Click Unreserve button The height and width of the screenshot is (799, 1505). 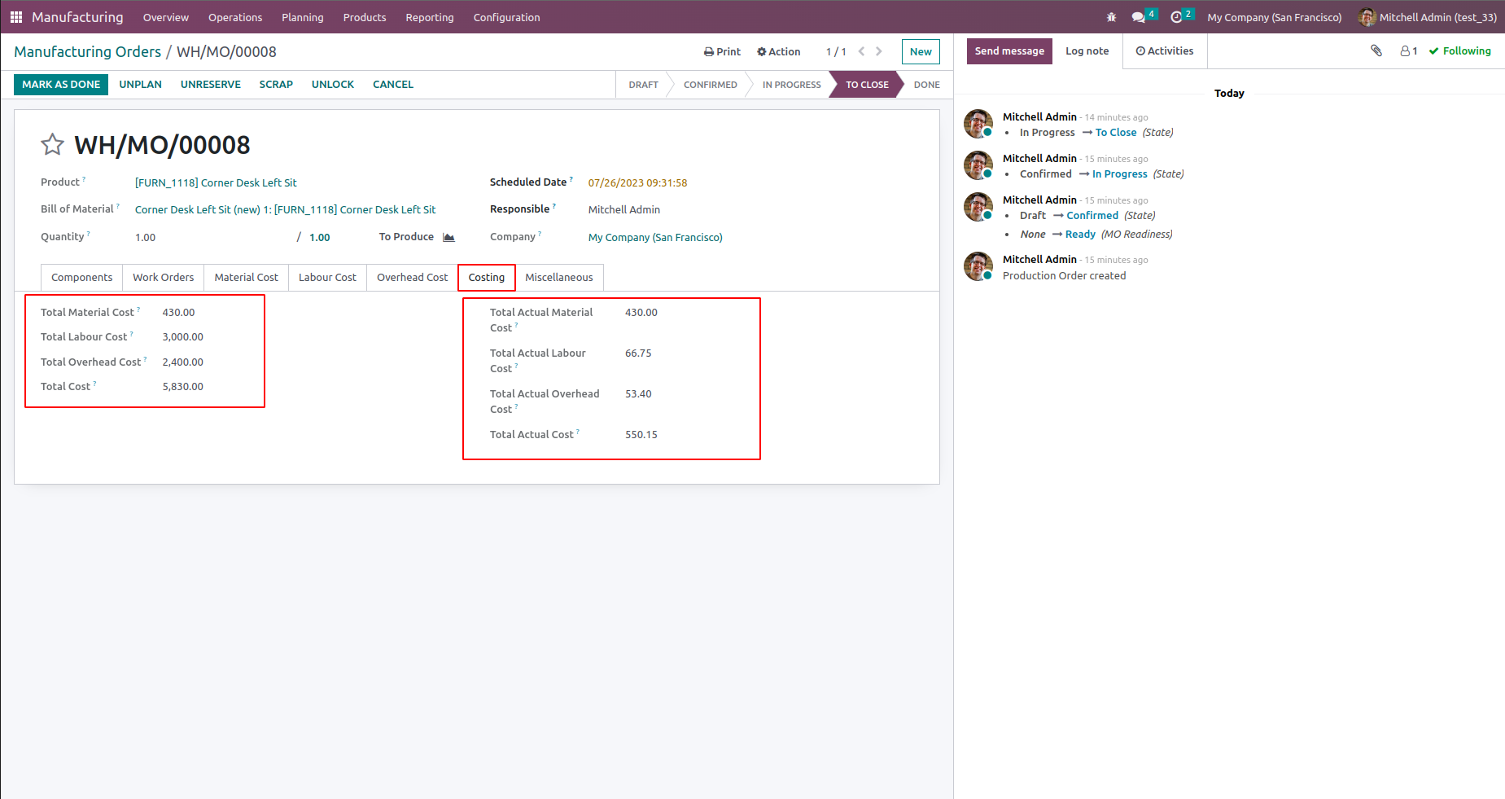[x=211, y=85]
